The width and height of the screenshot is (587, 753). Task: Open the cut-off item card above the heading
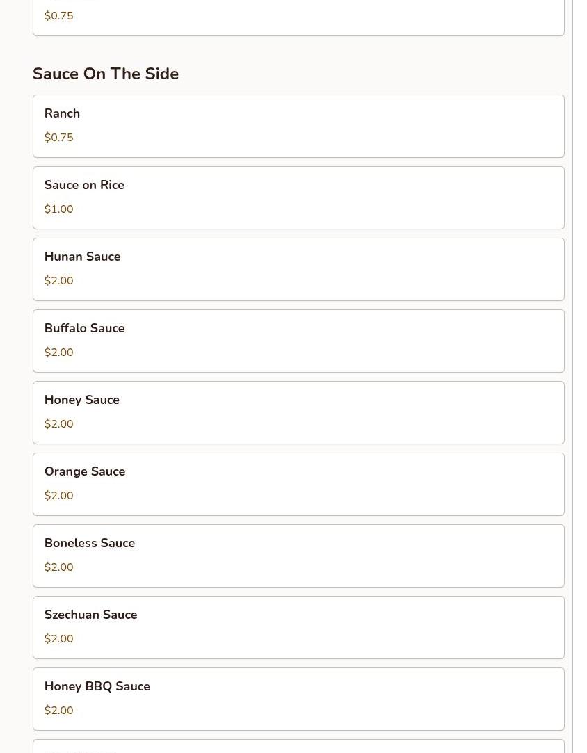298,17
